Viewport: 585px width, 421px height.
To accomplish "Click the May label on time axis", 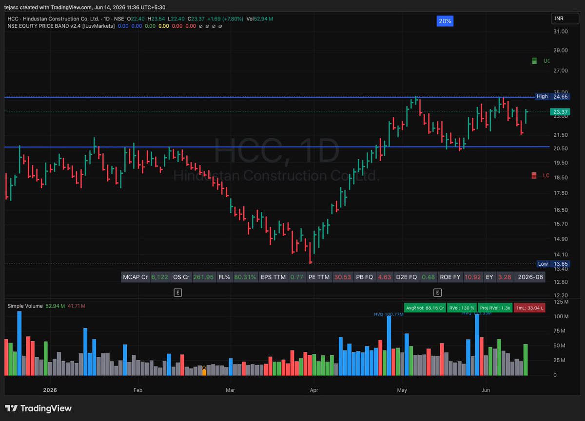I will (x=402, y=390).
